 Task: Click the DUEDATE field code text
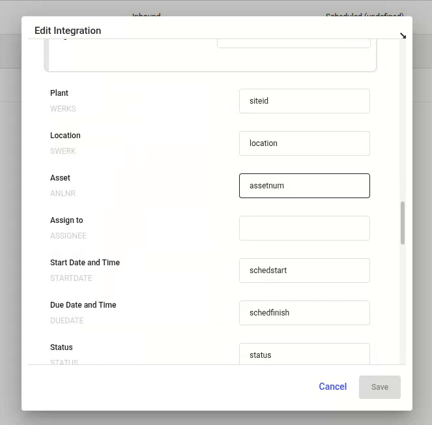tap(66, 321)
